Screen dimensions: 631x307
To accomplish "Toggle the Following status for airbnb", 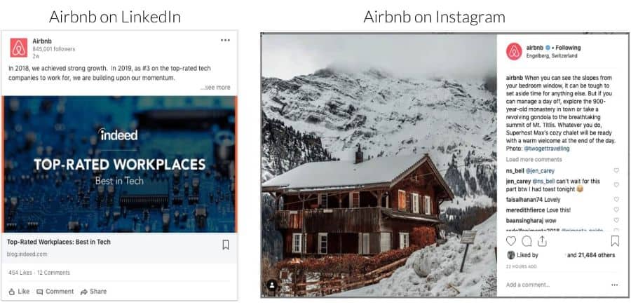I will point(568,48).
